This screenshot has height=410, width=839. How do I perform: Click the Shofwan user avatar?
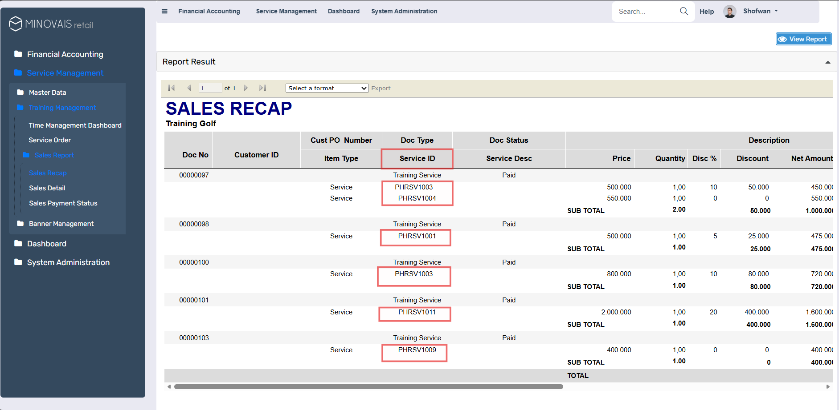click(x=729, y=12)
